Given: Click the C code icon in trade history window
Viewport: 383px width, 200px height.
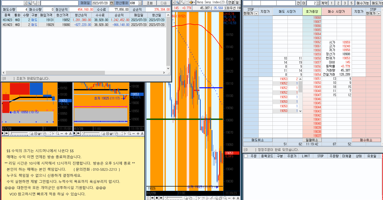Looking at the screenshot, I should 34,3.
